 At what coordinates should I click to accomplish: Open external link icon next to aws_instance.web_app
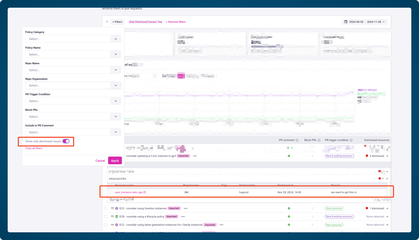[x=144, y=192]
